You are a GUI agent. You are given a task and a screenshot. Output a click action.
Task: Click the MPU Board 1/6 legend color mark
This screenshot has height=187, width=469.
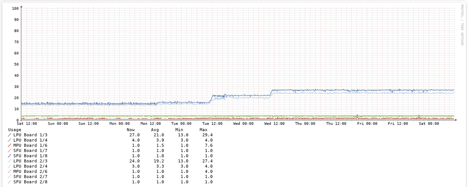coord(10,145)
